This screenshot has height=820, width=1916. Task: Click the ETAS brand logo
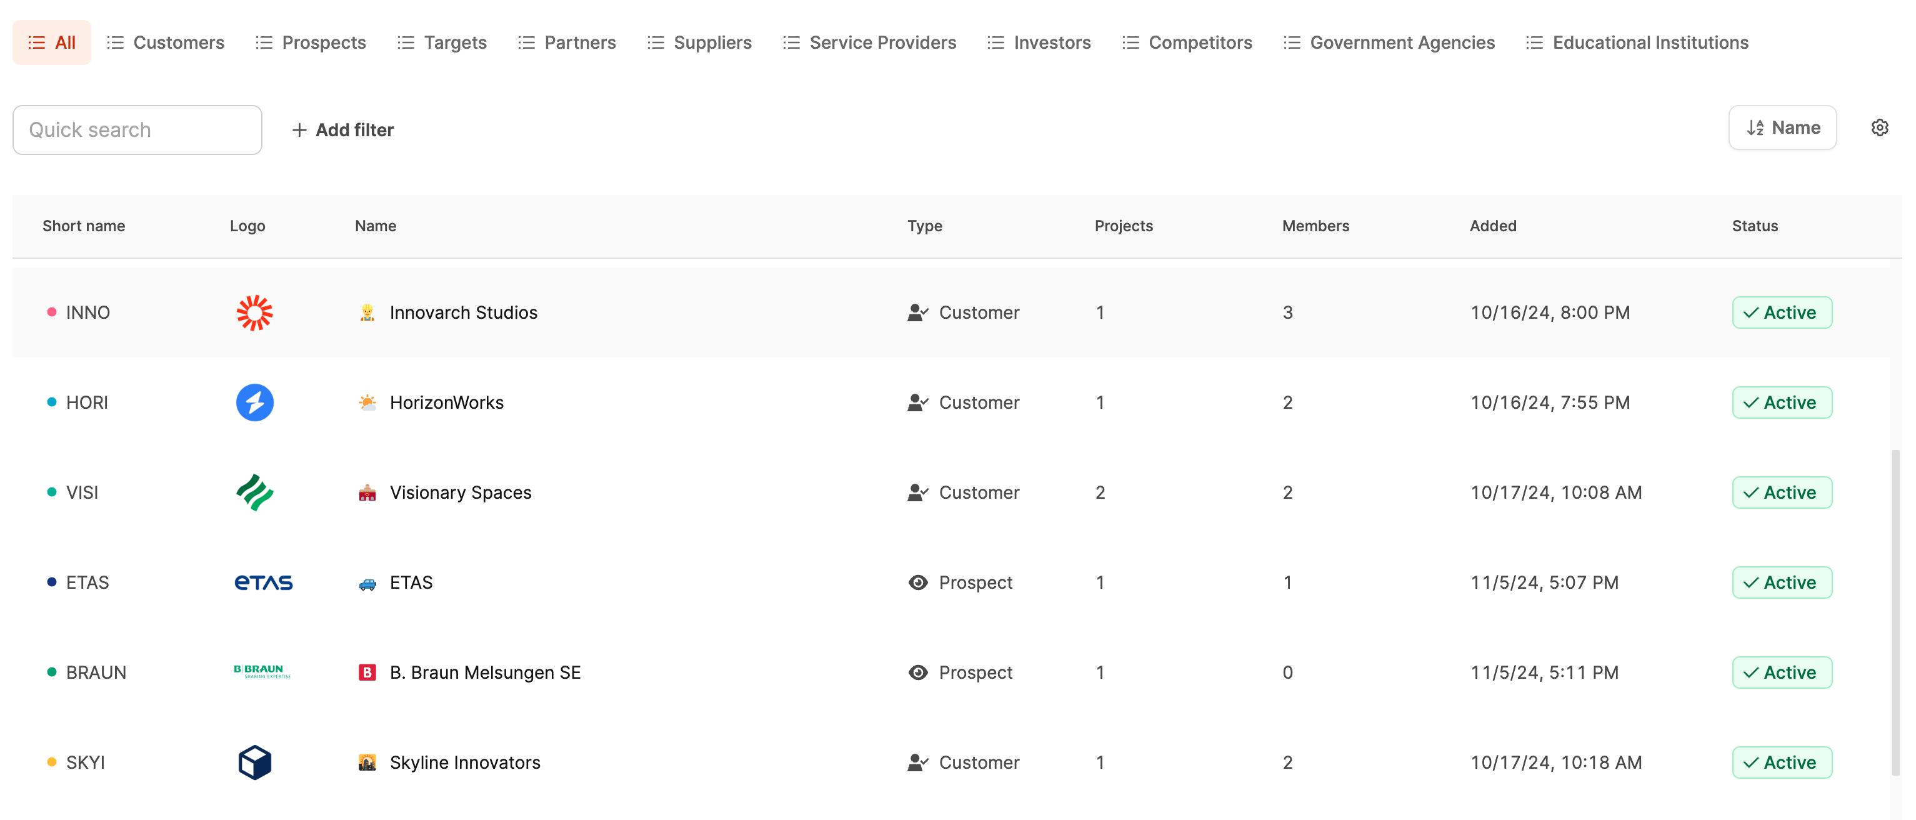pyautogui.click(x=263, y=582)
